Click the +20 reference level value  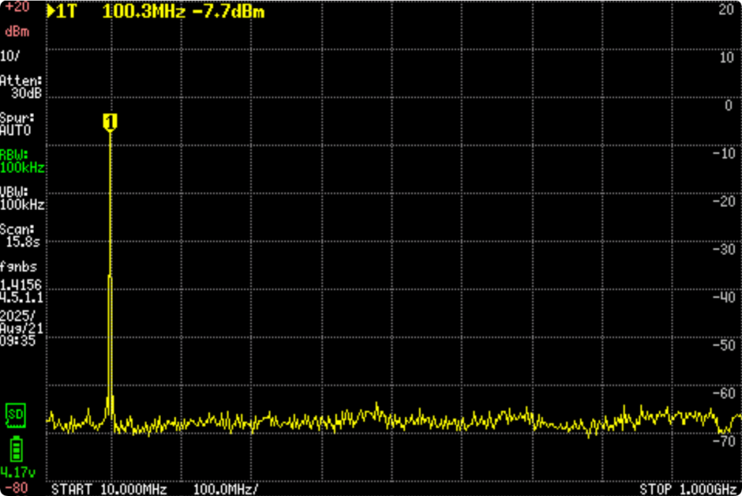coord(16,7)
